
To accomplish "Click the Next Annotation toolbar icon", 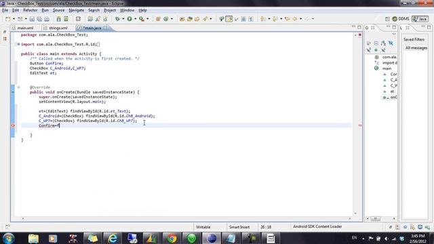I will (x=263, y=19).
